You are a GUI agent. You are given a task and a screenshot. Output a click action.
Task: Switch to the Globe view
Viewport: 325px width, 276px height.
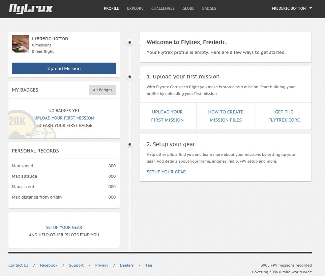pos(188,8)
